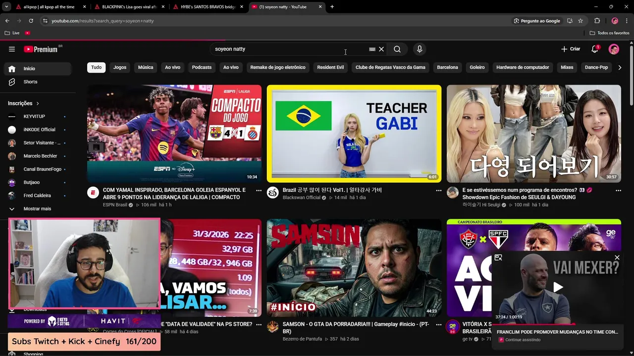Switch to HYBE's SANTOS BRAVOS tab

209,7
